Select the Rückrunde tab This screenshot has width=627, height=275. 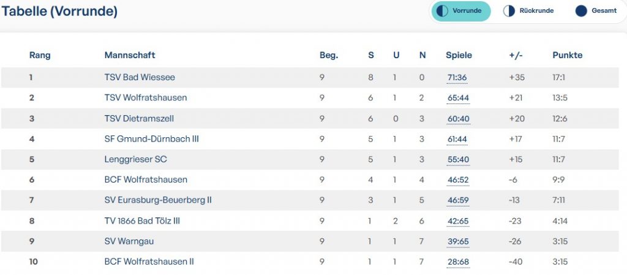click(528, 11)
